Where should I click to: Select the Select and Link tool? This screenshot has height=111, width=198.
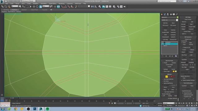(2, 6)
